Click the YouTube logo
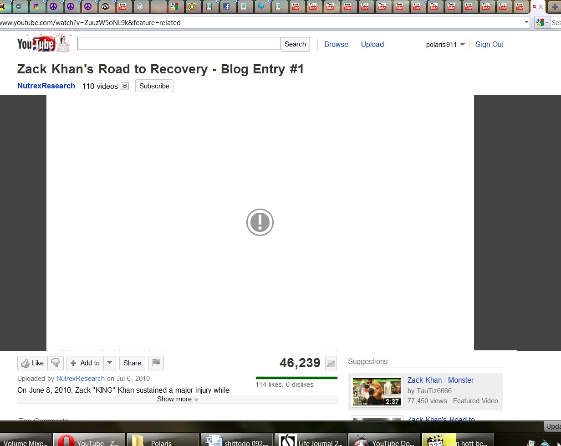Screen dimensions: 561x446 pyautogui.click(x=44, y=44)
